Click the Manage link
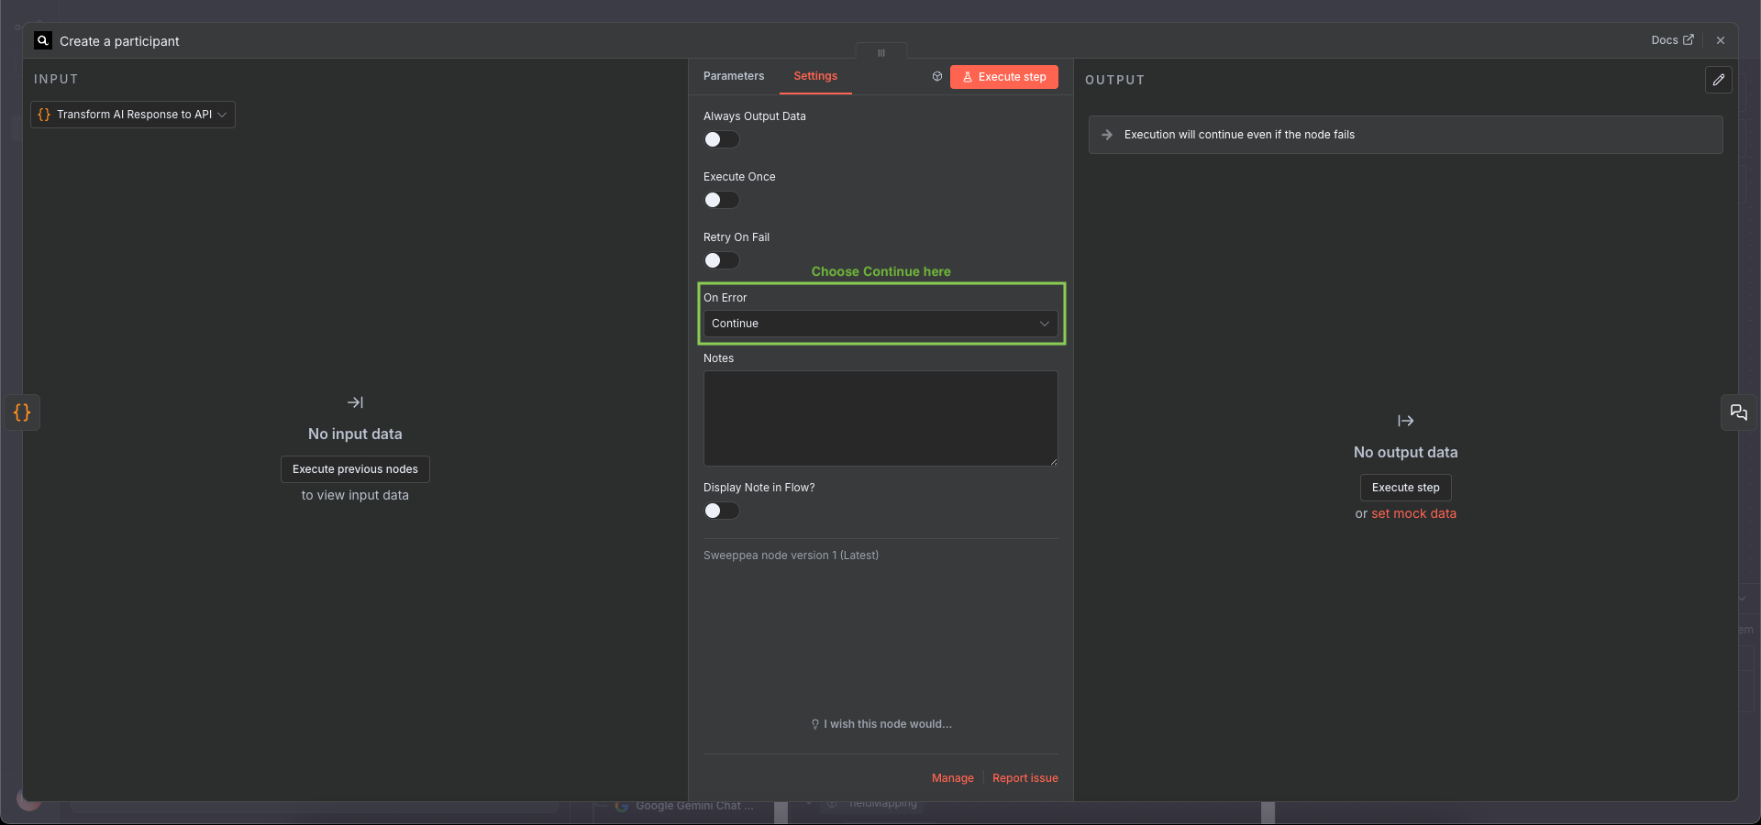1761x825 pixels. pyautogui.click(x=953, y=778)
